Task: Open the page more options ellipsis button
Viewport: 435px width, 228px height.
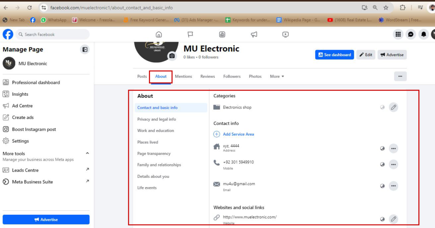Action: pyautogui.click(x=400, y=77)
